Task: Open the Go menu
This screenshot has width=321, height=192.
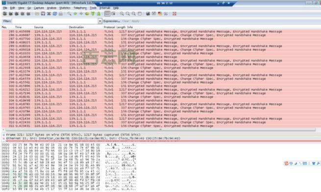Action: click(29, 8)
